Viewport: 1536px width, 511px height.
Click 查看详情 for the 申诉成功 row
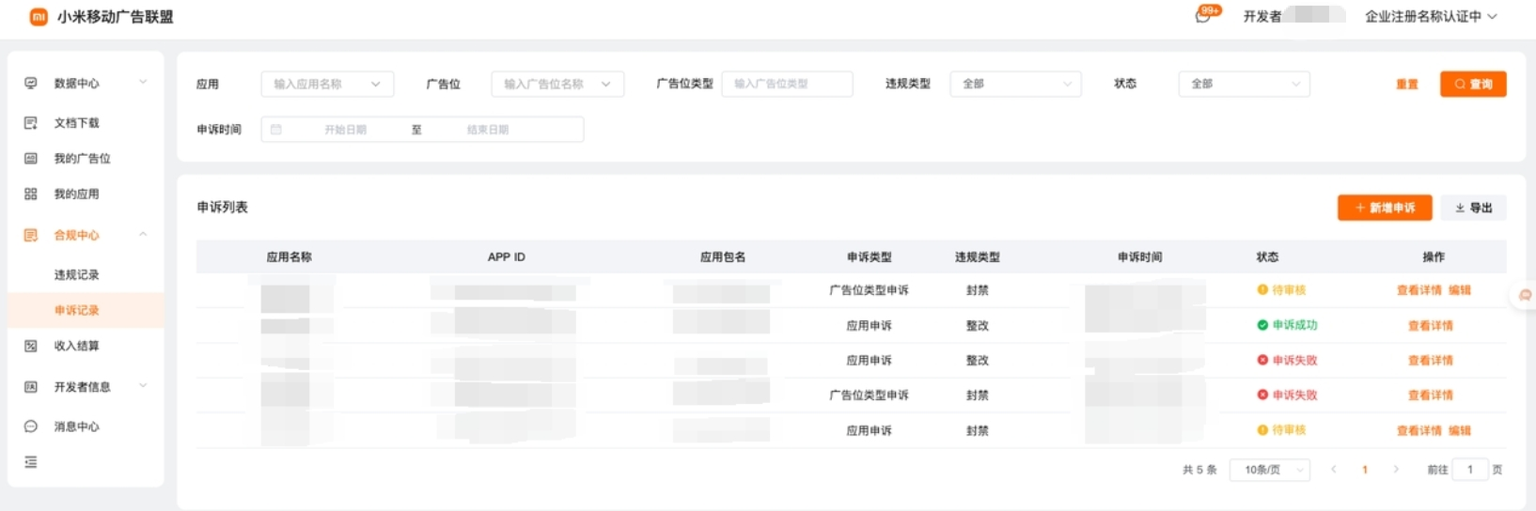1430,326
